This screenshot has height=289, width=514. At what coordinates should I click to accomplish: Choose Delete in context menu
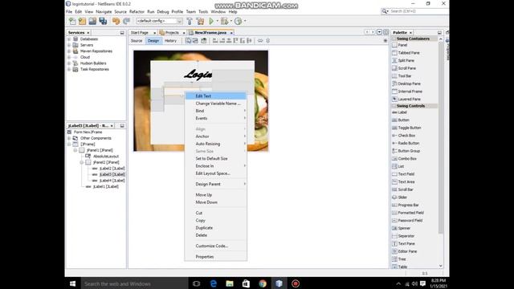pyautogui.click(x=215, y=235)
